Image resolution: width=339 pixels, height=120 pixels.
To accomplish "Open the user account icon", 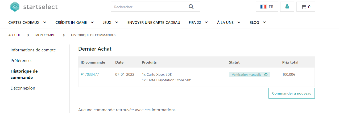I will (x=287, y=7).
